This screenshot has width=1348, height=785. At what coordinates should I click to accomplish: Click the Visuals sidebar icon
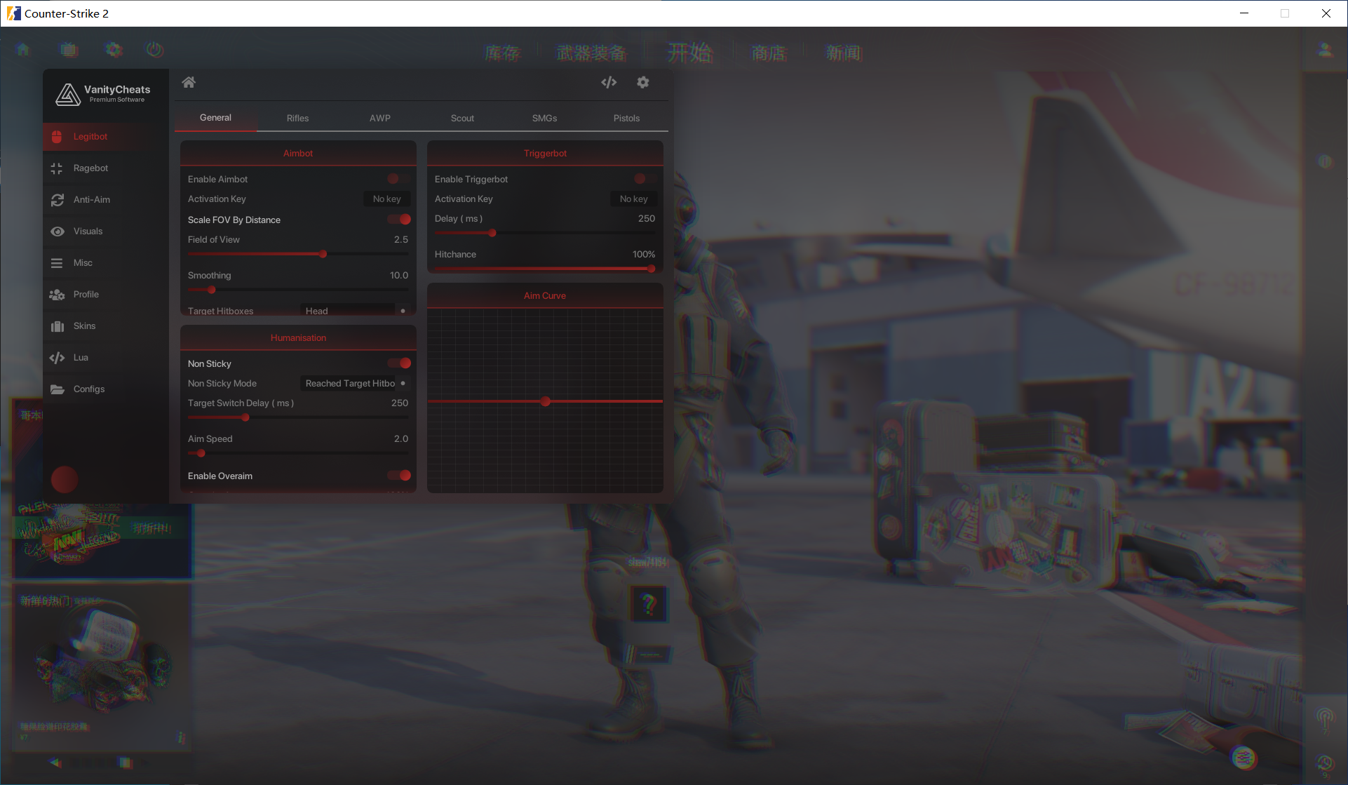[58, 231]
